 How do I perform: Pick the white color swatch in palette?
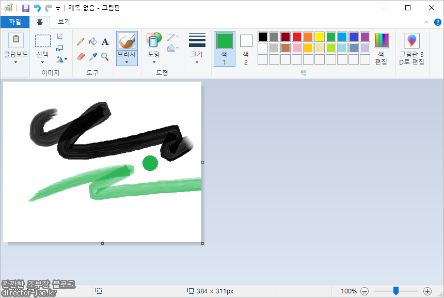[263, 48]
